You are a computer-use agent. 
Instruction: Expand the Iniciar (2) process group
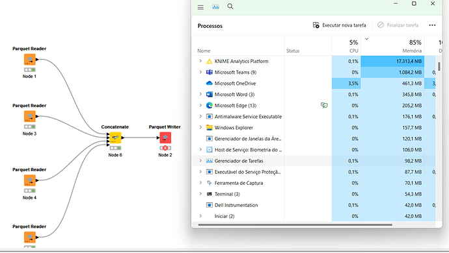pos(200,216)
